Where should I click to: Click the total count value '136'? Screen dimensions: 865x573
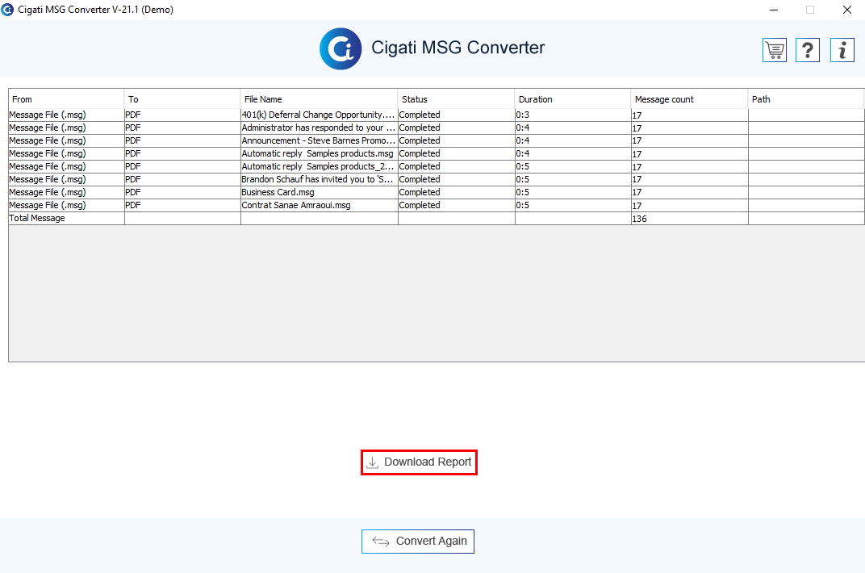(x=639, y=219)
